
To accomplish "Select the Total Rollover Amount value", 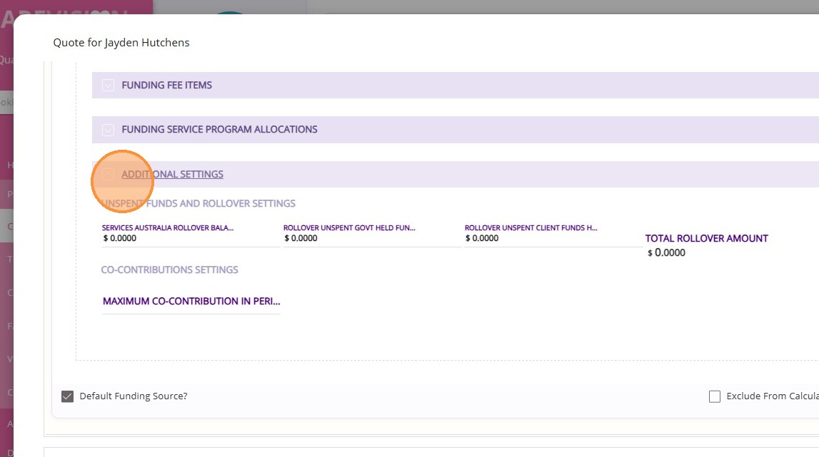I will coord(666,253).
